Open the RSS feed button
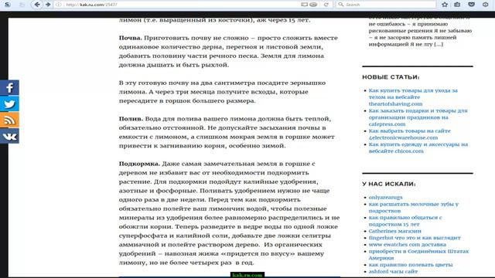This screenshot has width=495, height=278. pos(9,120)
